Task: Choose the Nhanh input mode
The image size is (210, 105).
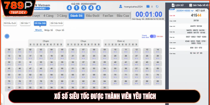Action: click(x=38, y=30)
